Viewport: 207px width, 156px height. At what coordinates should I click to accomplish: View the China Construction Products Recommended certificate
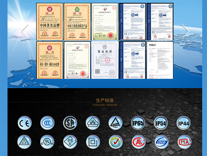[x=77, y=22]
